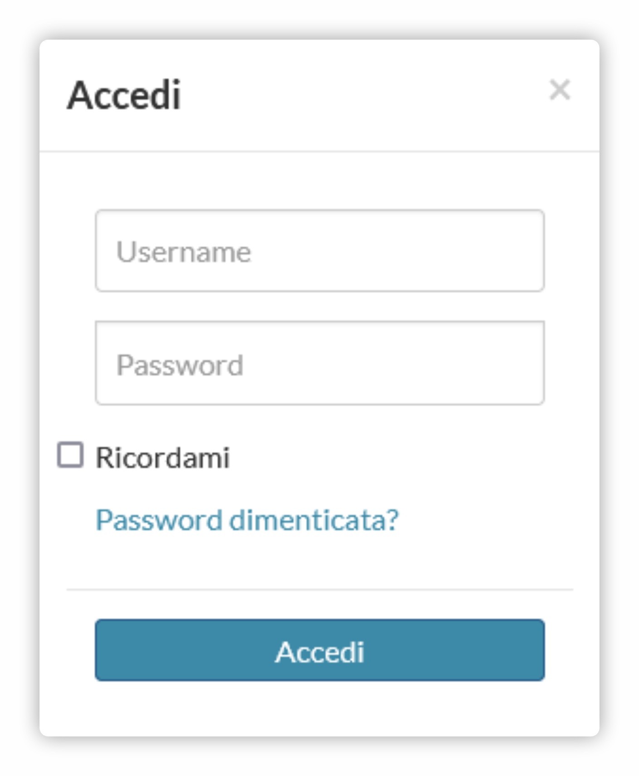Dismiss the login modal with X

560,90
